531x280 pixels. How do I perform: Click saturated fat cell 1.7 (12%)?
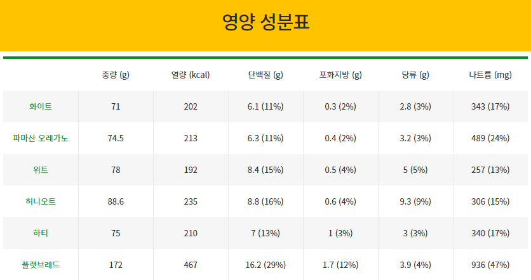(x=340, y=265)
